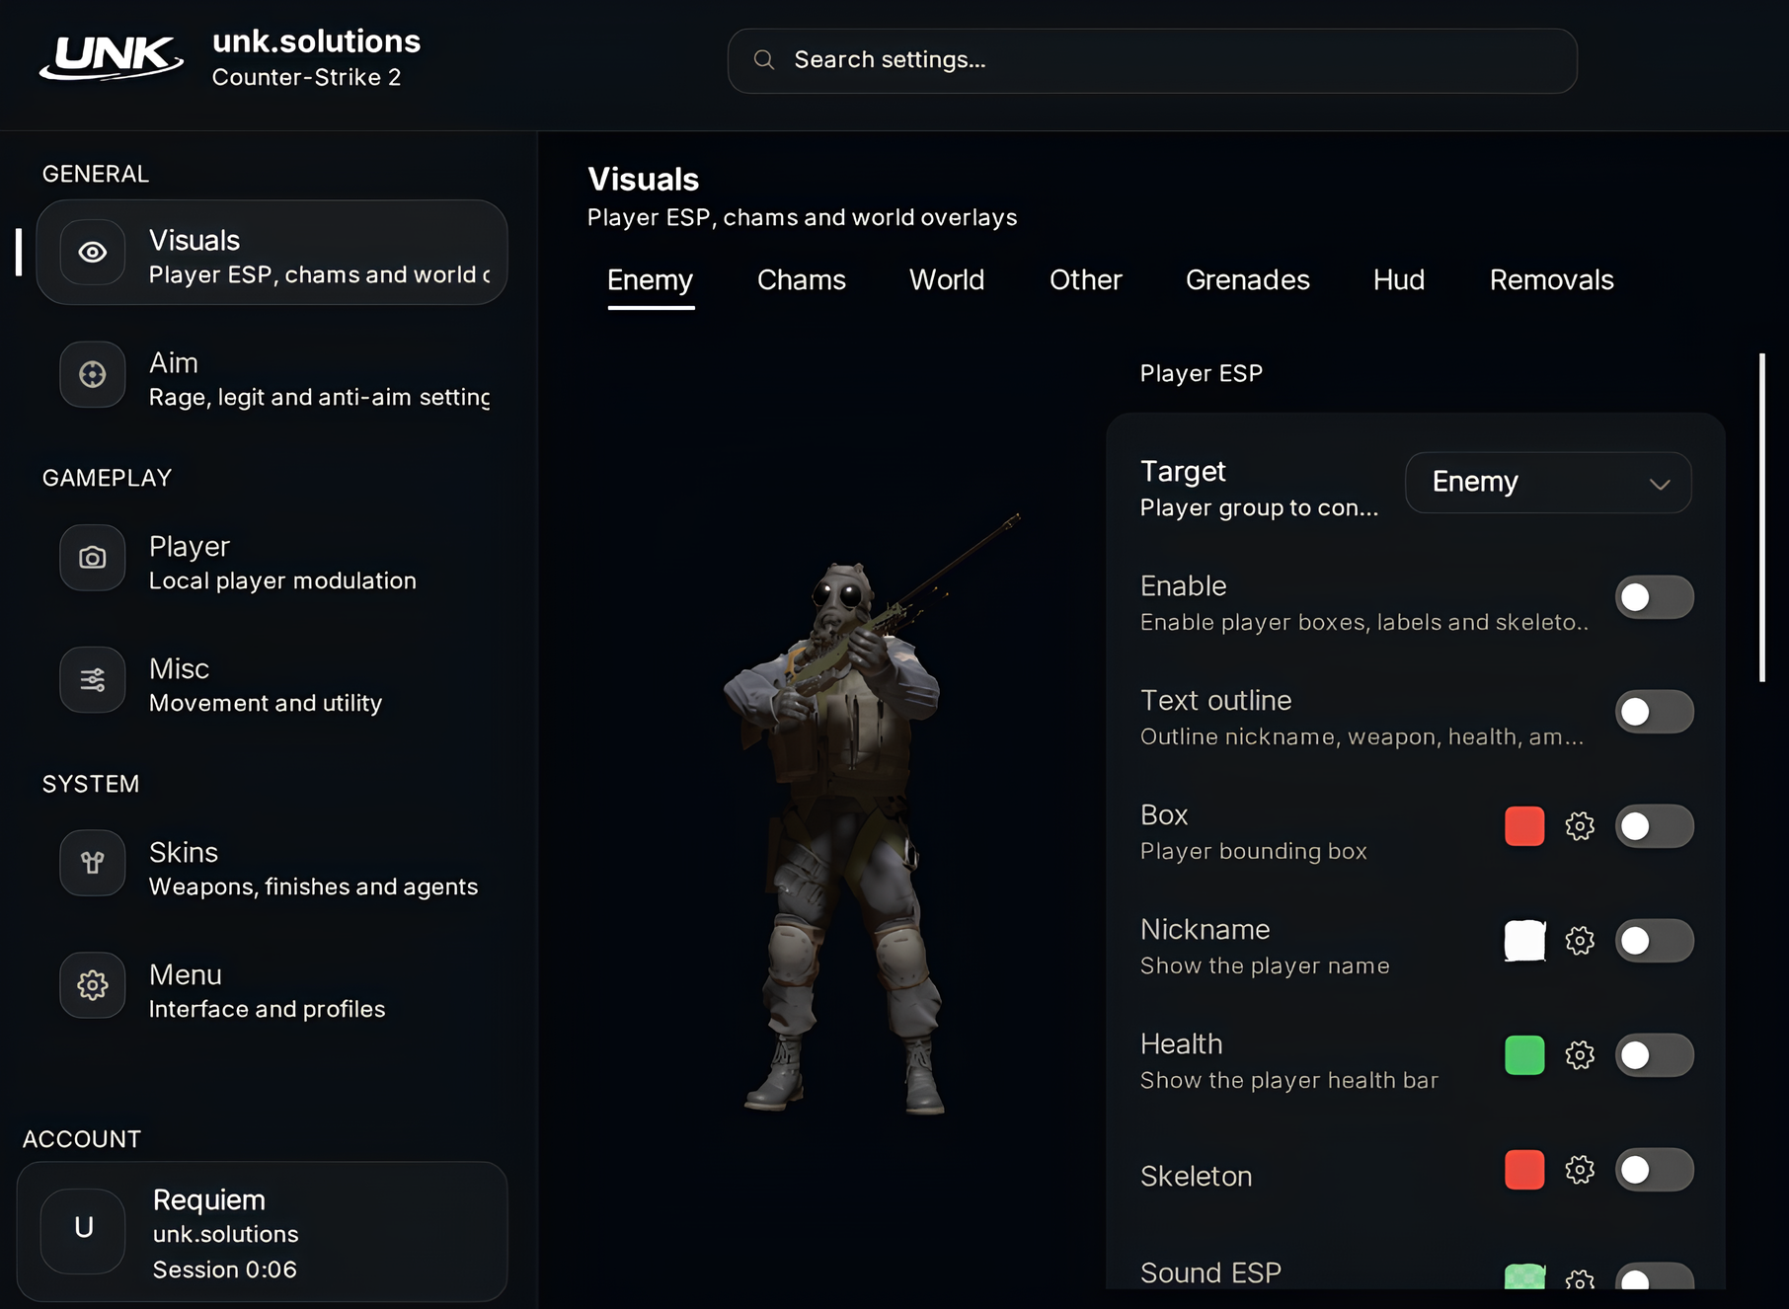Select the Aim crosshair icon
1789x1309 pixels.
[93, 375]
